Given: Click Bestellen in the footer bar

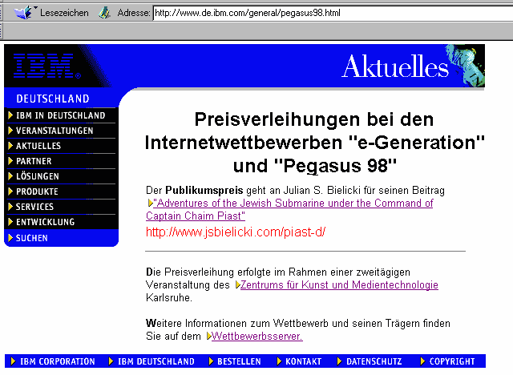Looking at the screenshot, I should click(x=239, y=361).
